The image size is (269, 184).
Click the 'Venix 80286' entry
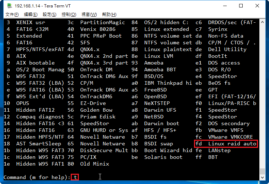pos(98,29)
